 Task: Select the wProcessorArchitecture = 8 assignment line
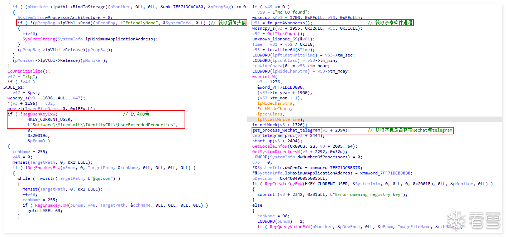65,18
